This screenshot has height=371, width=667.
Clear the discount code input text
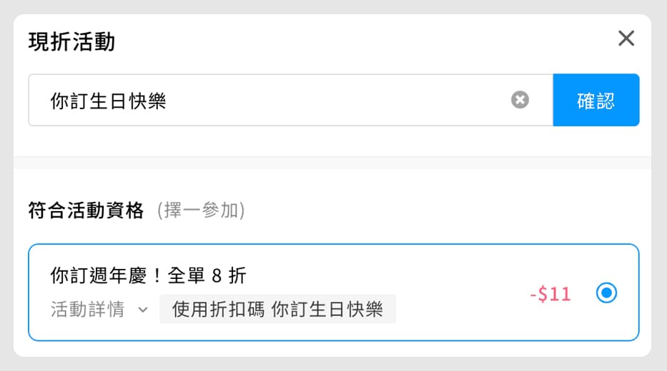click(520, 100)
